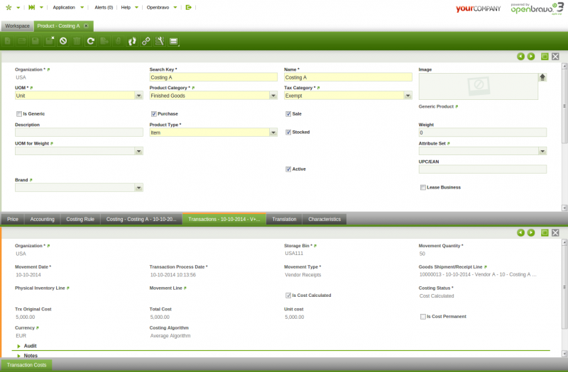Click the Goods Shipment/Receipt Line link icon
568x372 pixels.
tap(486, 267)
